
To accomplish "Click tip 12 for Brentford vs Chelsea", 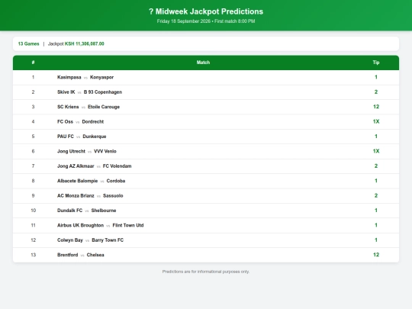I will pos(376,255).
